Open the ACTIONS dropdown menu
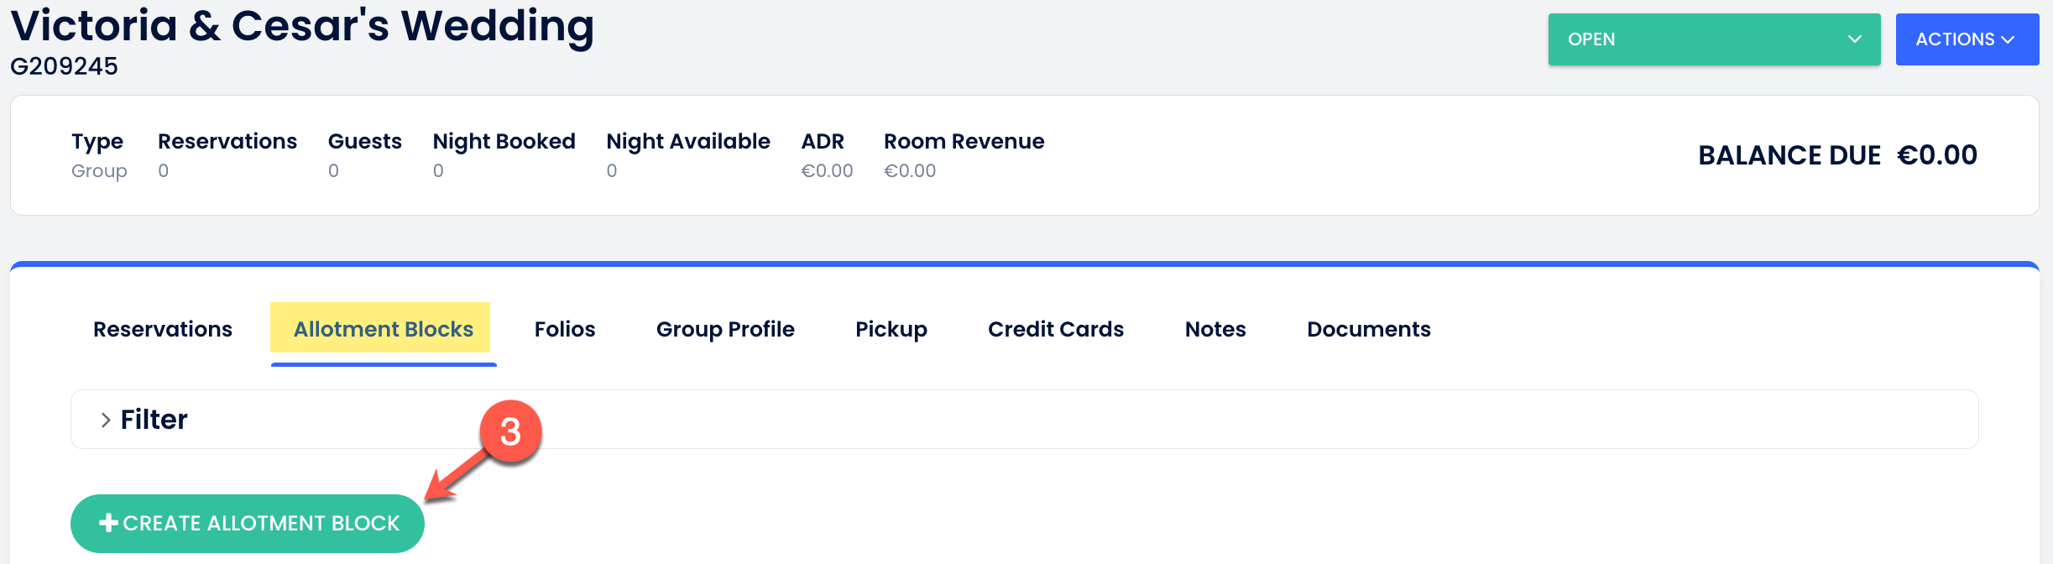Viewport: 2053px width, 564px height. pyautogui.click(x=1966, y=39)
